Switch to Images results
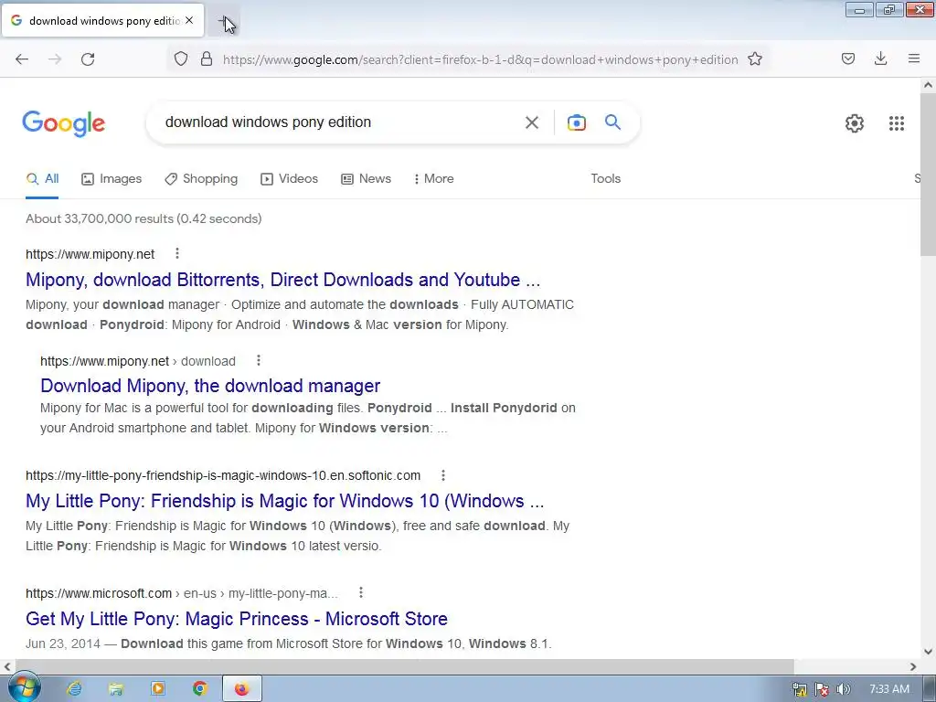Screen dimensions: 936x702 [x=112, y=178]
